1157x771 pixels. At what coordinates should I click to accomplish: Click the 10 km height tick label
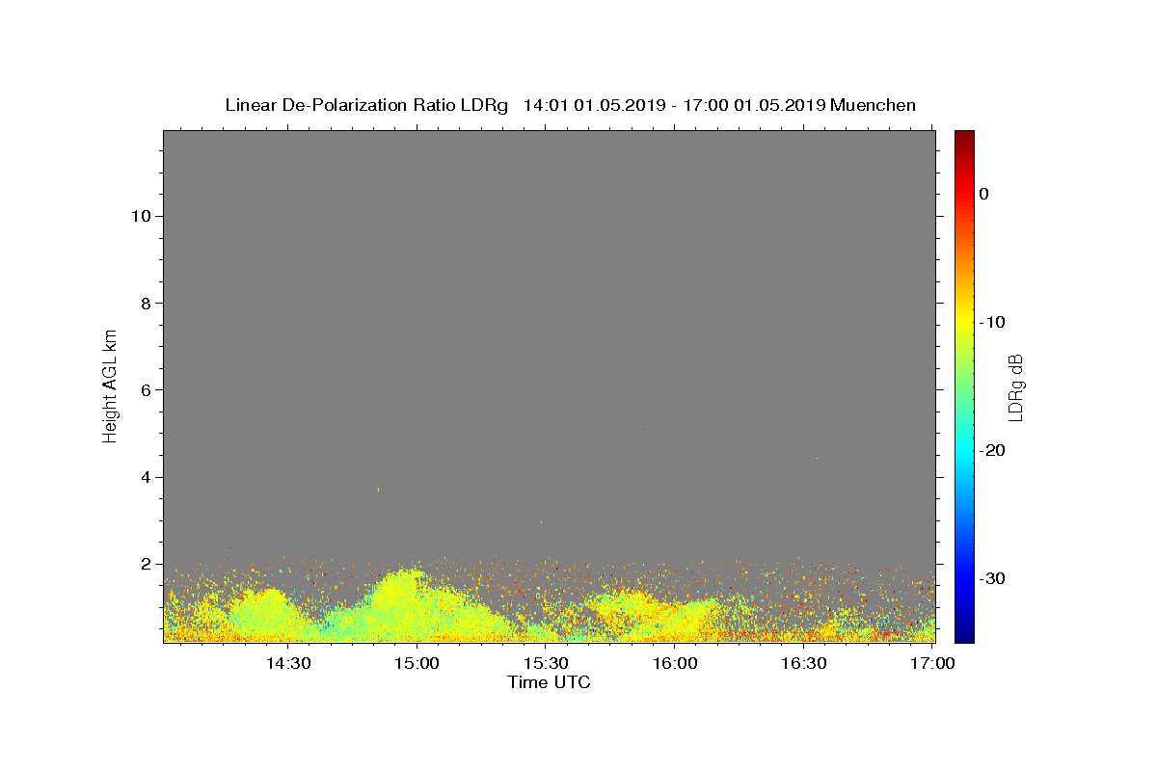[140, 216]
